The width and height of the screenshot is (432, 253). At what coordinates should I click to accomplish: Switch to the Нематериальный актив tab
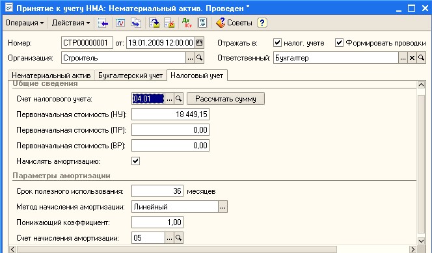(51, 75)
